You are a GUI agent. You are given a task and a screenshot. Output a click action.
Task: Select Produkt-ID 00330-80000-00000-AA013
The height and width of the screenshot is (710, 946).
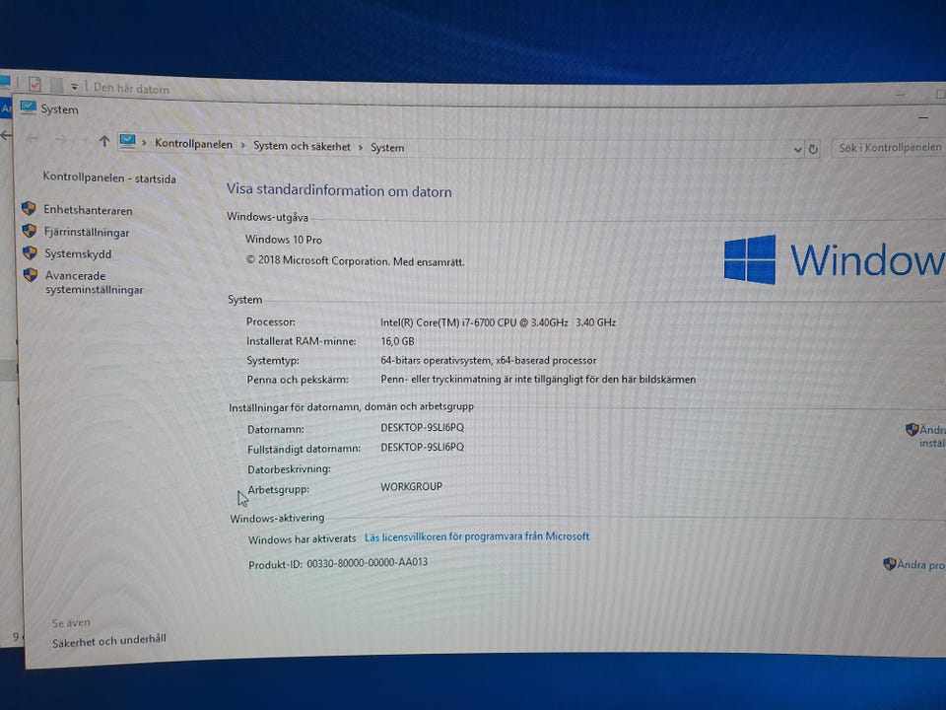point(338,563)
